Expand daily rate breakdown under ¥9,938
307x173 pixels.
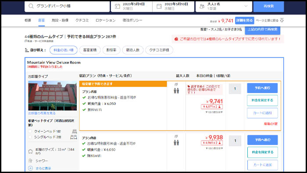[x=214, y=148]
